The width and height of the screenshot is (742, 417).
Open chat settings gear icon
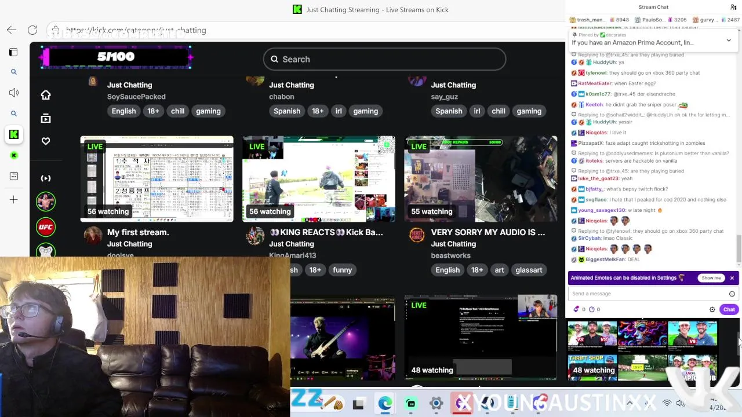712,309
